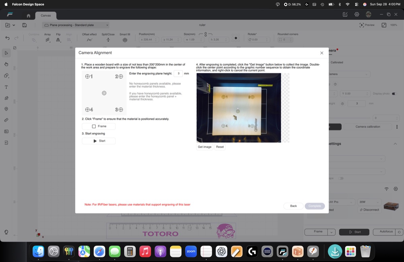Viewport: 404px width, 262px height.
Task: Expand the 20W laser power dropdown
Action: coord(369,202)
